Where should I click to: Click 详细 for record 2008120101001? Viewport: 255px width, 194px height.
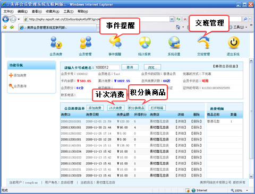(x=181, y=121)
